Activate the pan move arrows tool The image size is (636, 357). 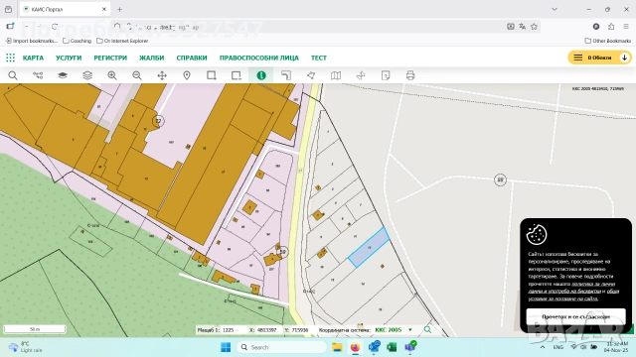(162, 75)
